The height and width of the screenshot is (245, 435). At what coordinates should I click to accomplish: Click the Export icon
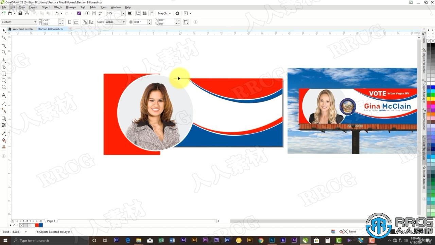coord(94,13)
